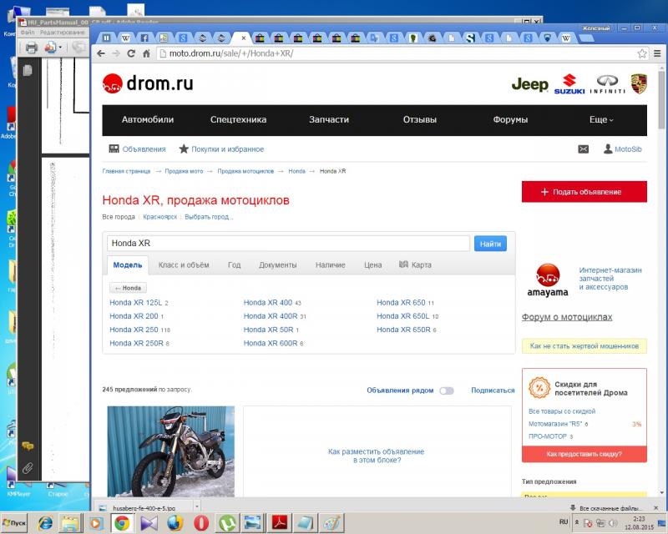Screen dimensions: 668x534
Task: Click the Подписаться link
Action: 493,390
